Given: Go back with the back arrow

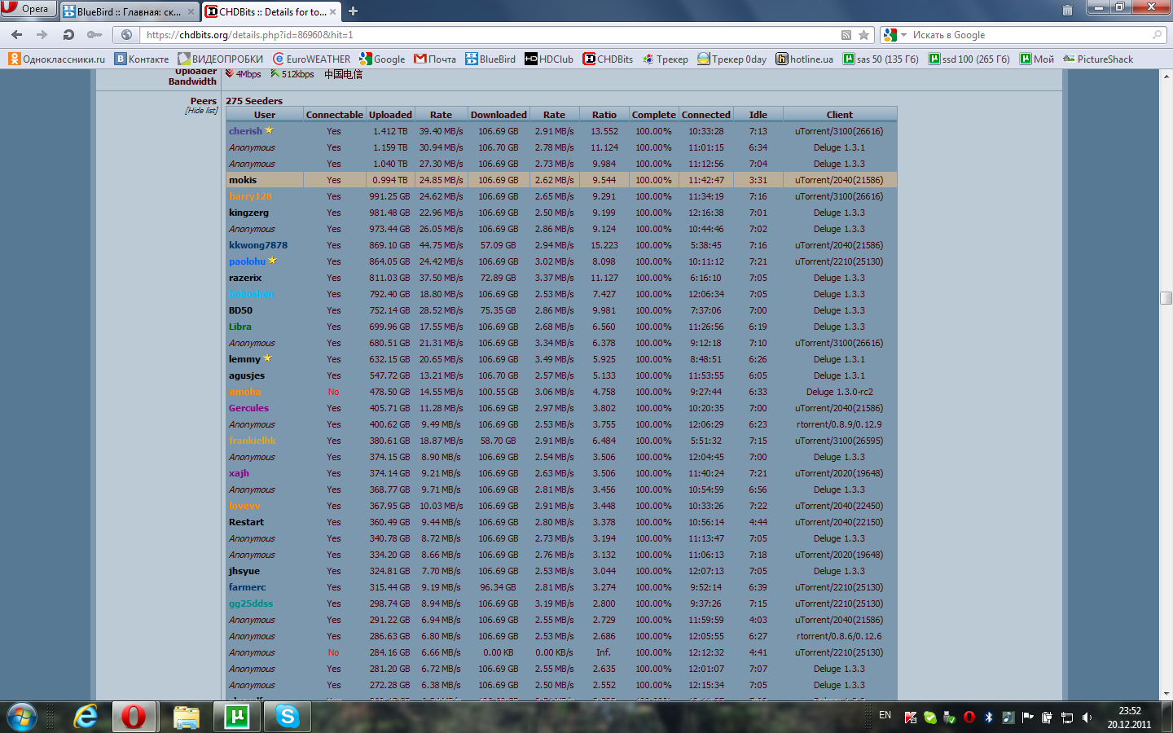Looking at the screenshot, I should click(17, 35).
